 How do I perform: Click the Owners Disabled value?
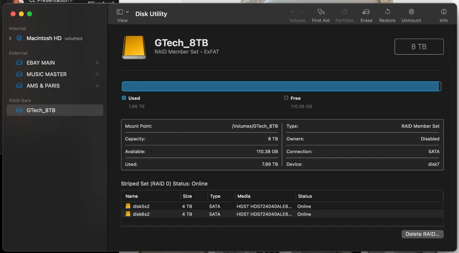430,139
